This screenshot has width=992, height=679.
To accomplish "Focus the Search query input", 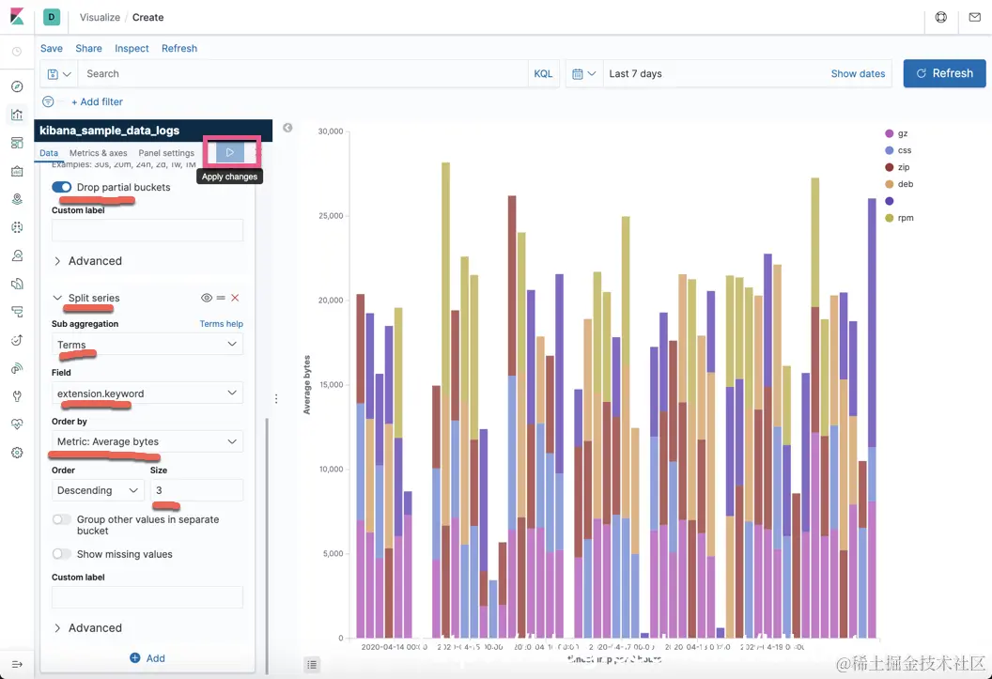I will tap(302, 74).
